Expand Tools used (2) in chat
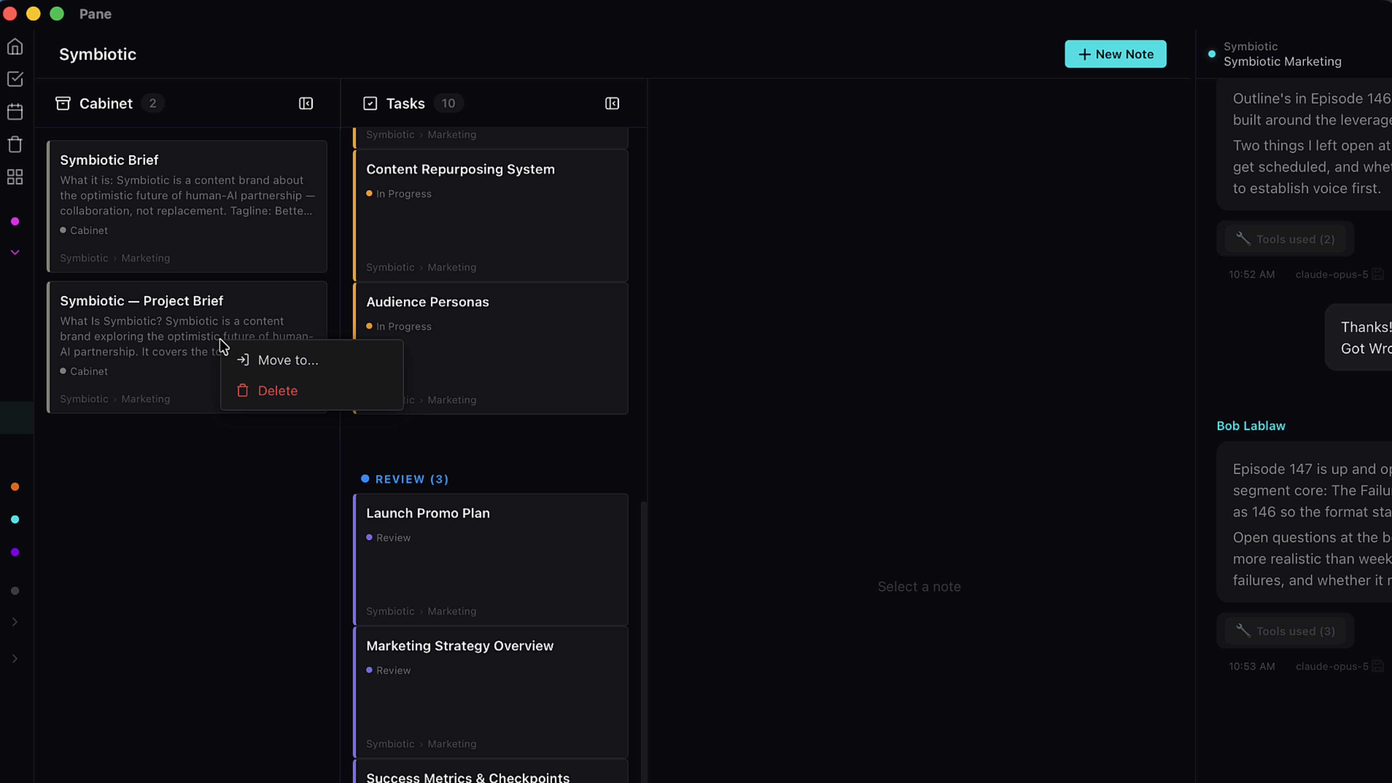 click(x=1286, y=239)
